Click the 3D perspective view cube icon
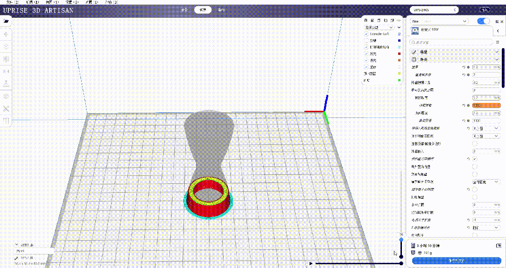Image resolution: width=506 pixels, height=268 pixels. (366, 21)
